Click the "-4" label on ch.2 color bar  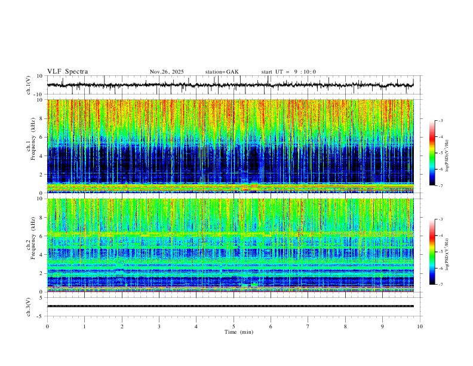coord(440,236)
